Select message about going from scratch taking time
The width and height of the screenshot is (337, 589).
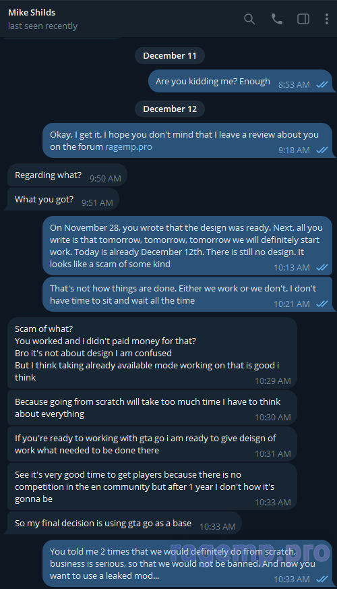coord(152,408)
